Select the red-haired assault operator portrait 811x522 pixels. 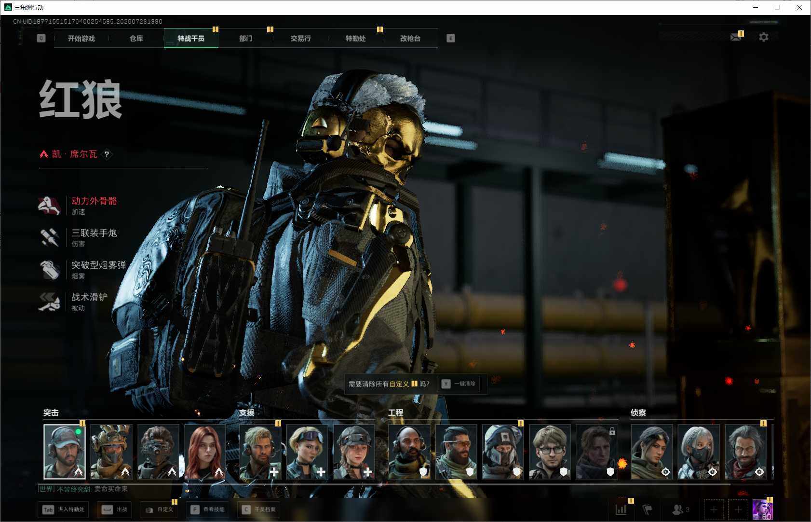point(205,452)
